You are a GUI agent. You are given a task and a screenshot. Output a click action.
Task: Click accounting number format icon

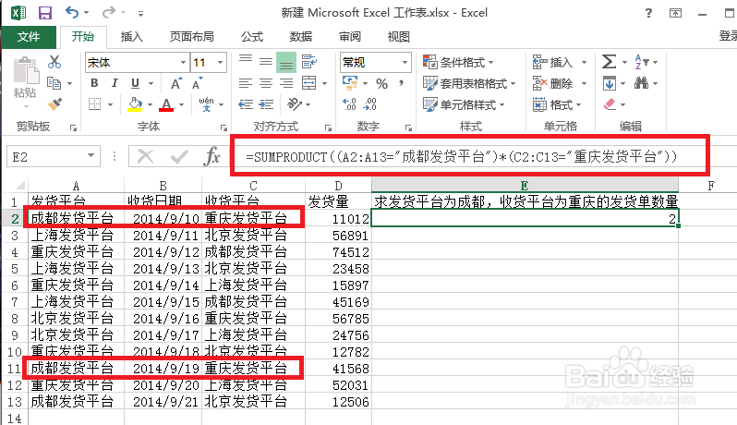pyautogui.click(x=351, y=83)
